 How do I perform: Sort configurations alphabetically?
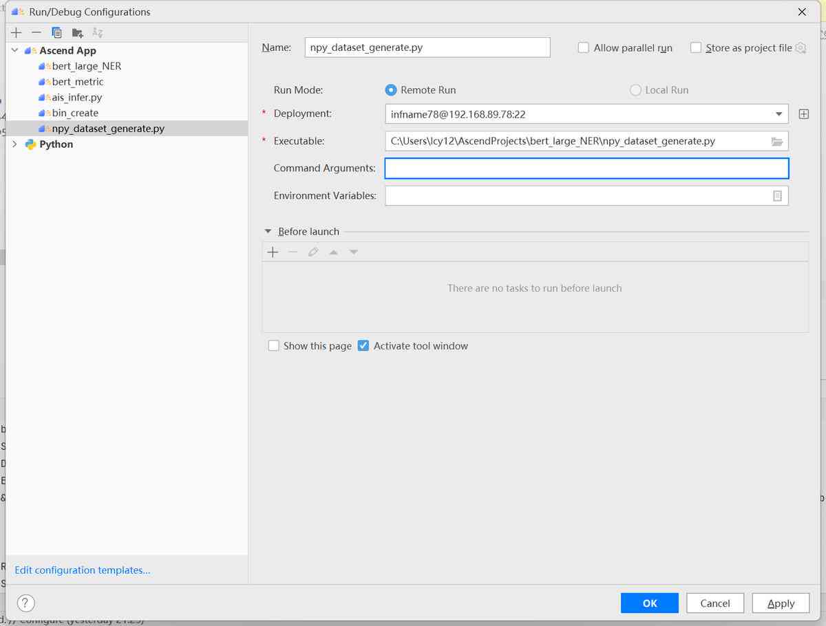[x=97, y=32]
